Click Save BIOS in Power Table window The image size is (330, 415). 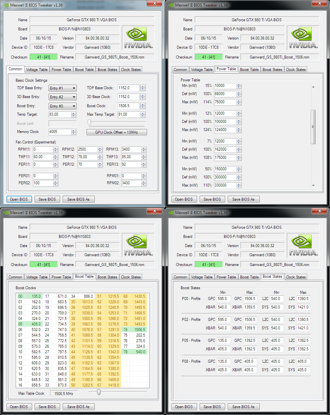tap(212, 199)
